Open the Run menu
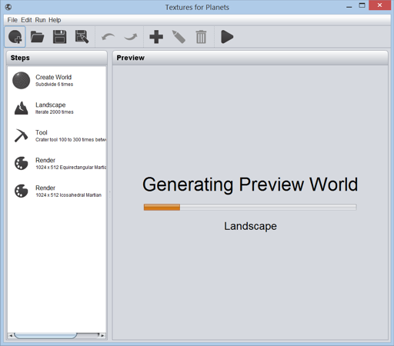This screenshot has height=346, width=394. tap(40, 20)
